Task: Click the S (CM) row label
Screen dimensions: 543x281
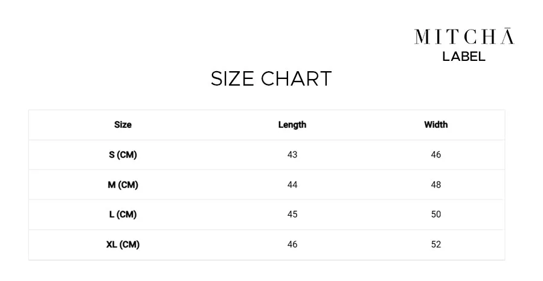Action: 123,154
